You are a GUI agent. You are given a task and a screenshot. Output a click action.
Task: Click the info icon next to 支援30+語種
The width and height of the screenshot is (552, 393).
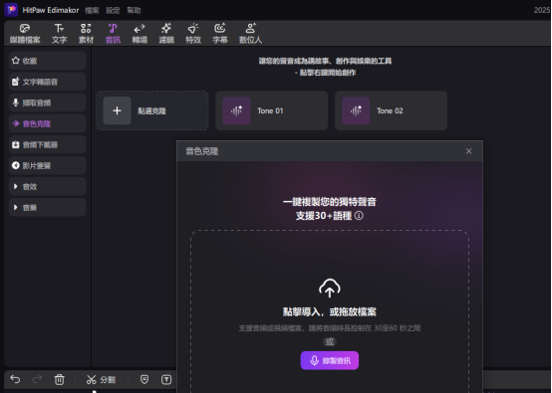click(x=359, y=216)
